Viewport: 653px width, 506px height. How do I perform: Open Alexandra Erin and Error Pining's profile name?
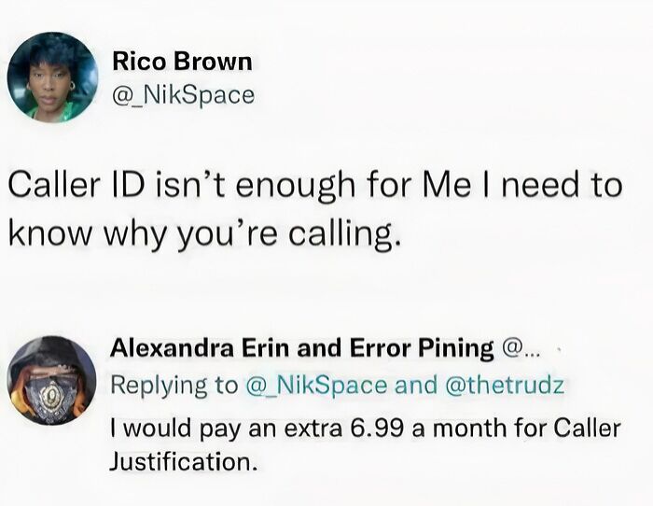point(302,349)
